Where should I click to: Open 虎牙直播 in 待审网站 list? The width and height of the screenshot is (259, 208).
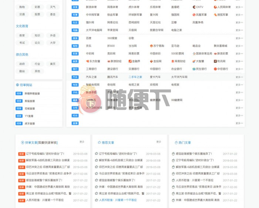(x=30, y=123)
